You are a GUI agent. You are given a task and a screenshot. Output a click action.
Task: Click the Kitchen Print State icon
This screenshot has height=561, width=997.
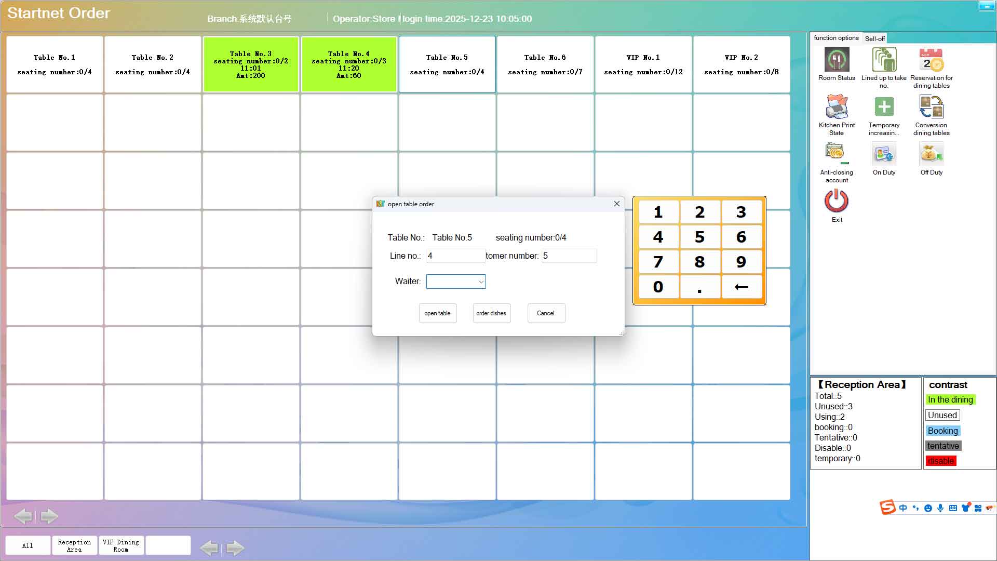tap(837, 107)
